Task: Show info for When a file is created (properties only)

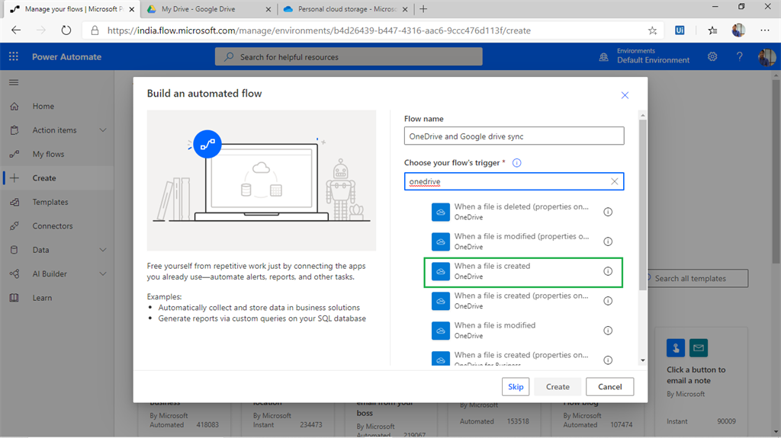Action: (x=608, y=301)
